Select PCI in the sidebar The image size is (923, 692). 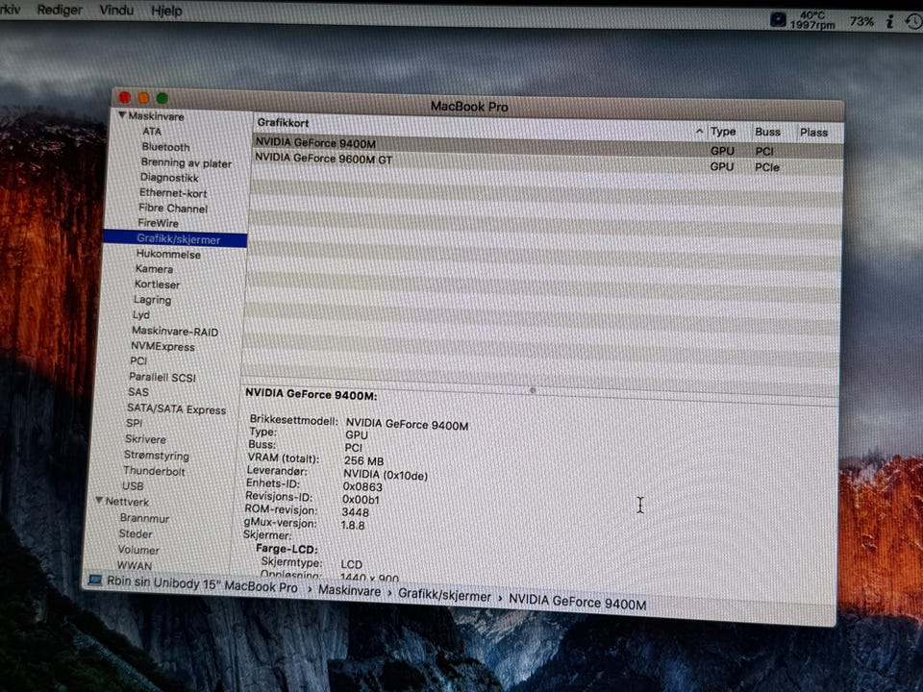point(138,360)
